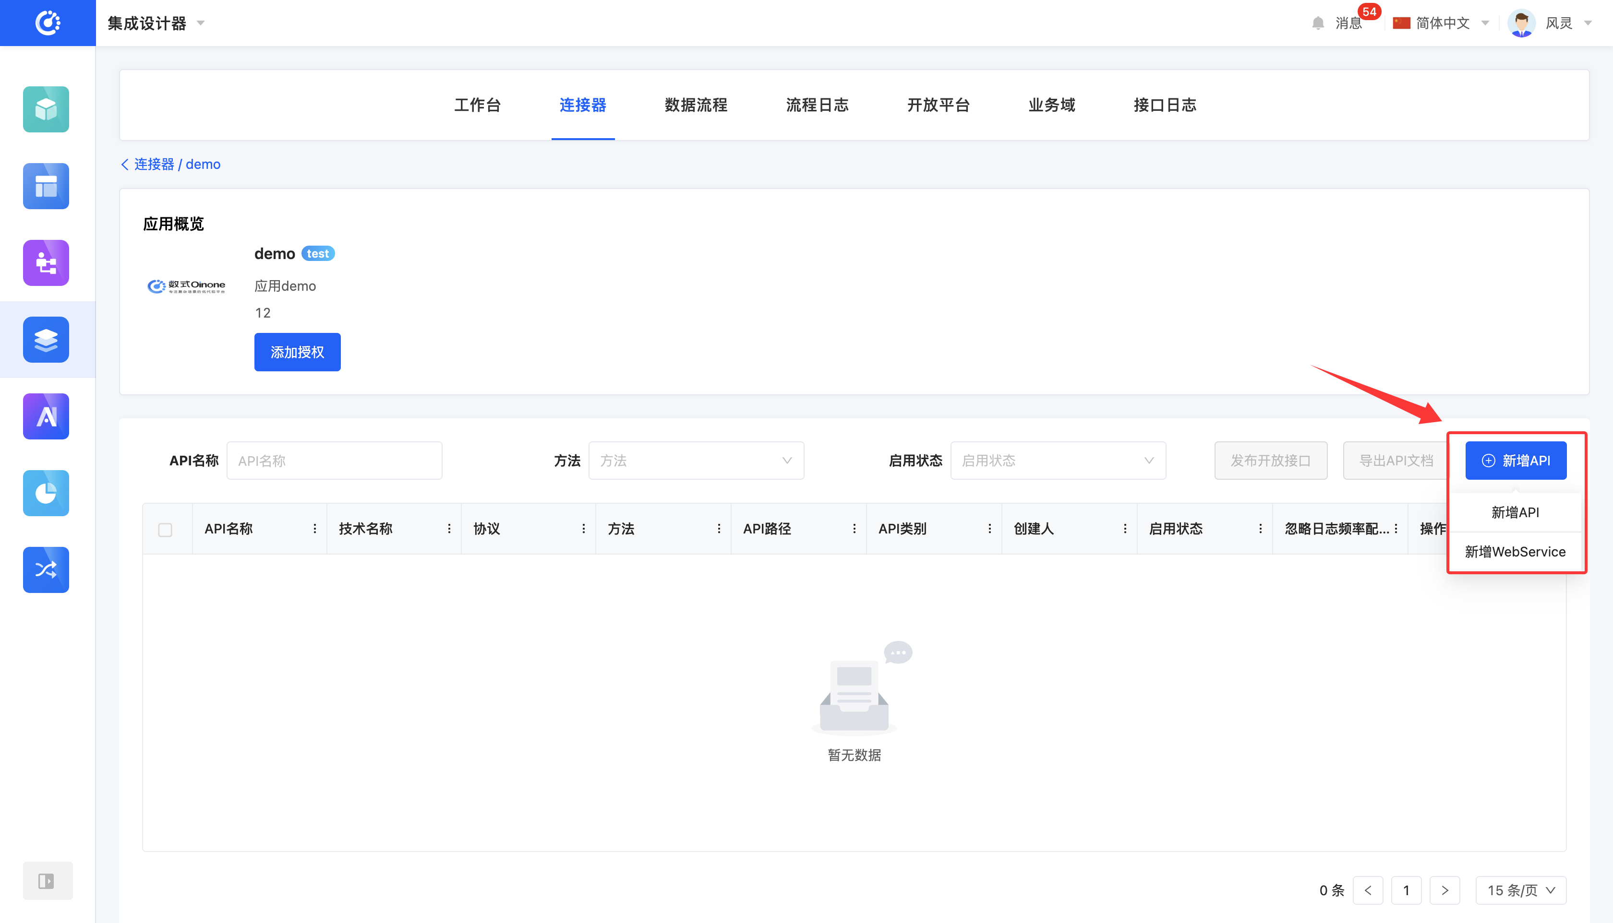Tick the select-all checkbox in table header
The image size is (1613, 923).
(x=165, y=529)
